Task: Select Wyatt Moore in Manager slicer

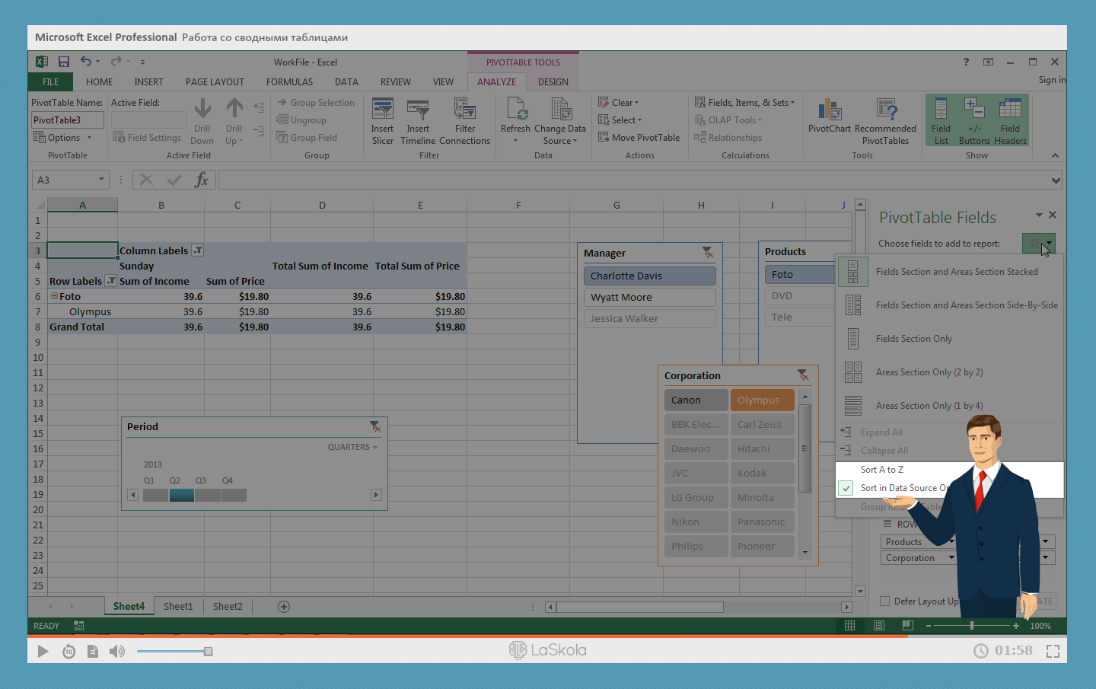Action: pos(649,298)
